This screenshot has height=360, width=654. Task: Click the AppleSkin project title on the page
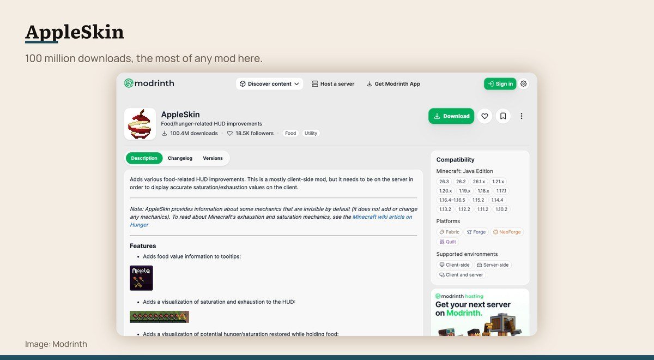180,115
